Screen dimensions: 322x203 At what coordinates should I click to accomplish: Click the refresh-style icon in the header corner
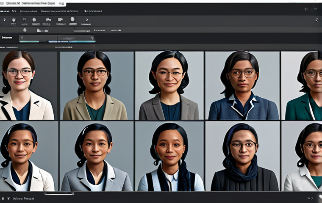316,9
